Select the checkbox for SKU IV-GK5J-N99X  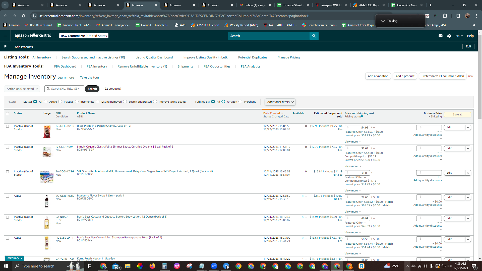pos(8,147)
